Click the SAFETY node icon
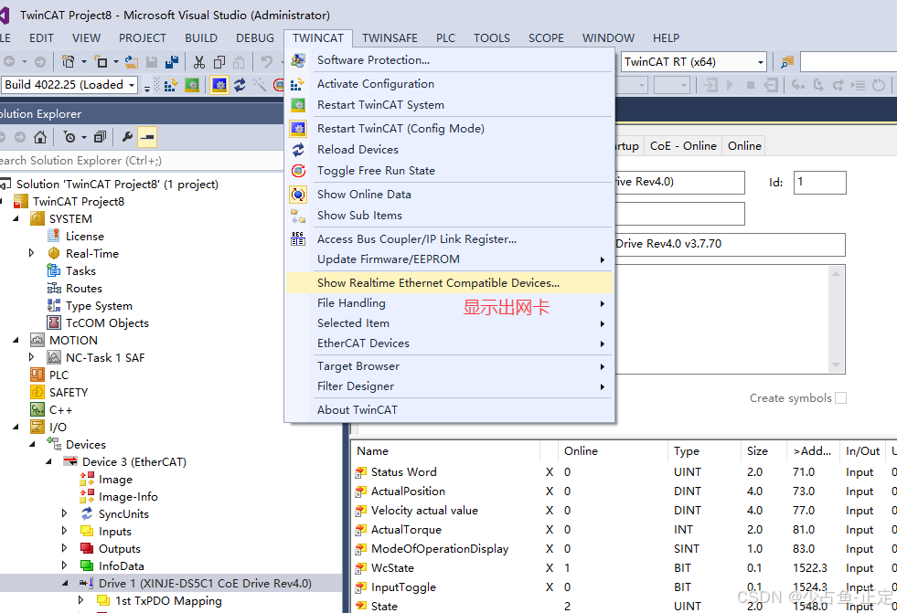The width and height of the screenshot is (897, 613). [37, 393]
